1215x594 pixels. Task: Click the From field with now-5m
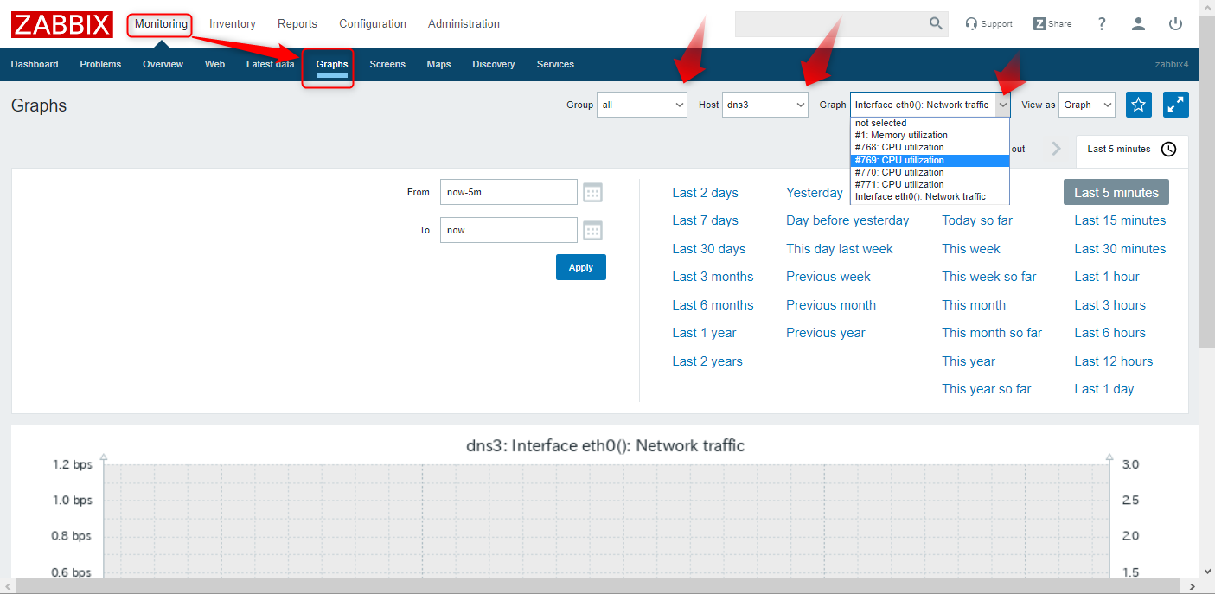(x=508, y=192)
